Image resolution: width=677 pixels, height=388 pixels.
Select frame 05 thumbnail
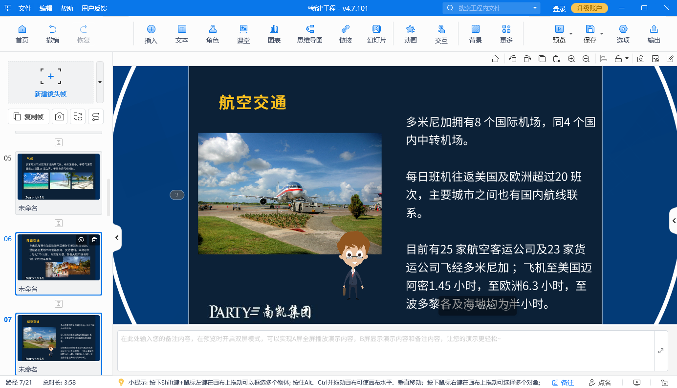[x=59, y=177]
